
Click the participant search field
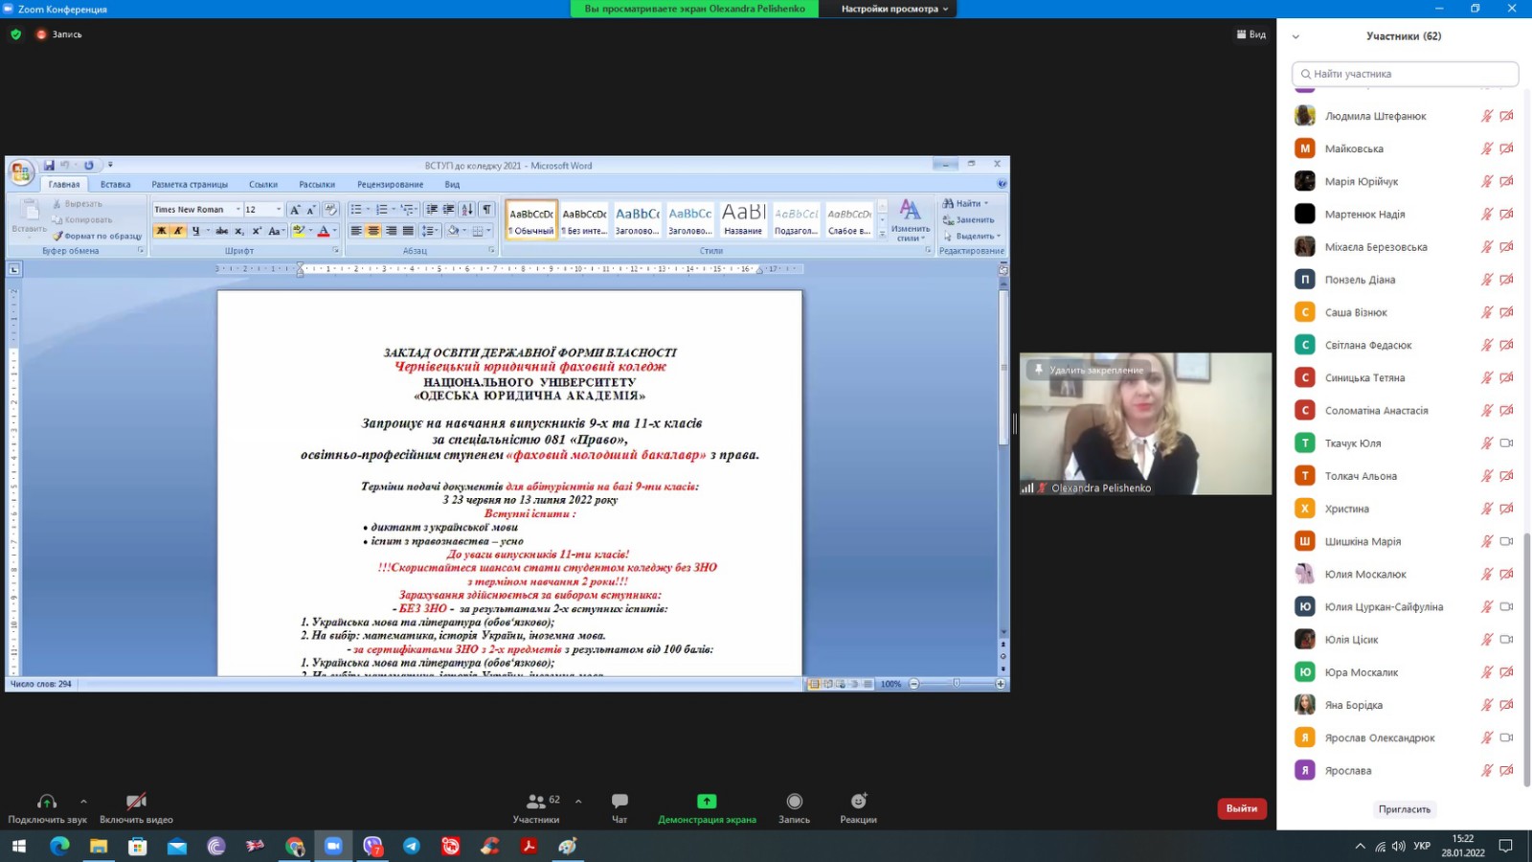[1405, 74]
